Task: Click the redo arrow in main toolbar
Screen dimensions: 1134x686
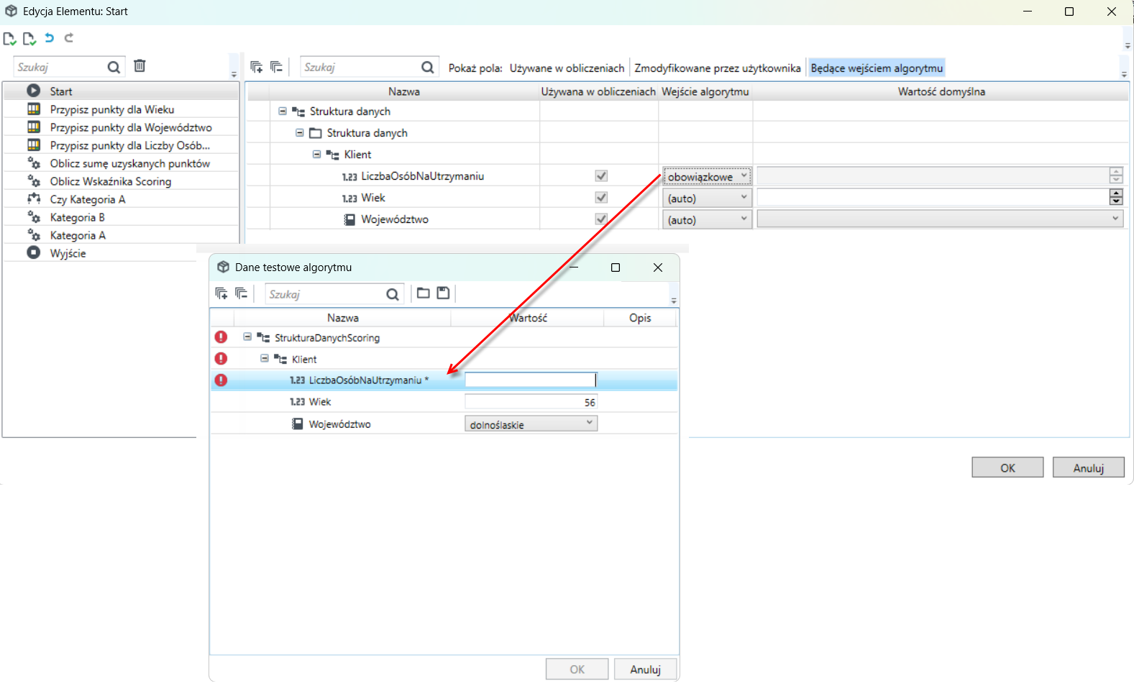Action: 69,38
